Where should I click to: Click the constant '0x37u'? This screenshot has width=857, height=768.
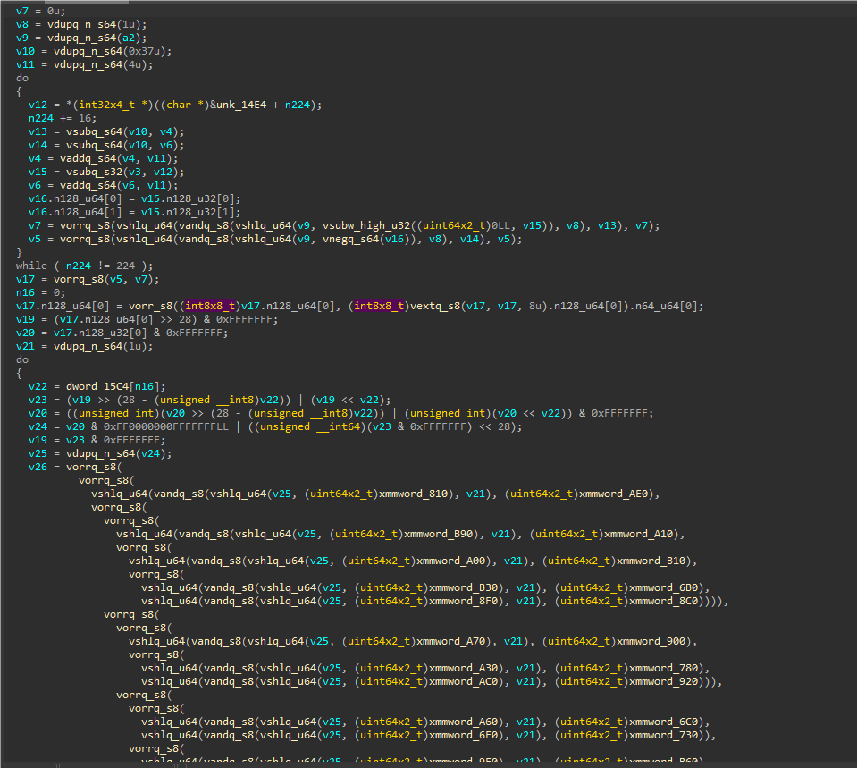pyautogui.click(x=144, y=52)
